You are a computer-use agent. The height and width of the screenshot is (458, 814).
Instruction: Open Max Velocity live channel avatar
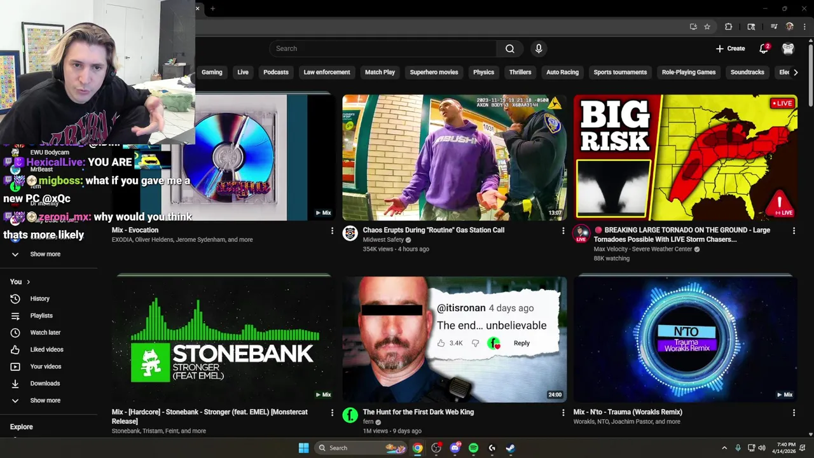pyautogui.click(x=581, y=233)
